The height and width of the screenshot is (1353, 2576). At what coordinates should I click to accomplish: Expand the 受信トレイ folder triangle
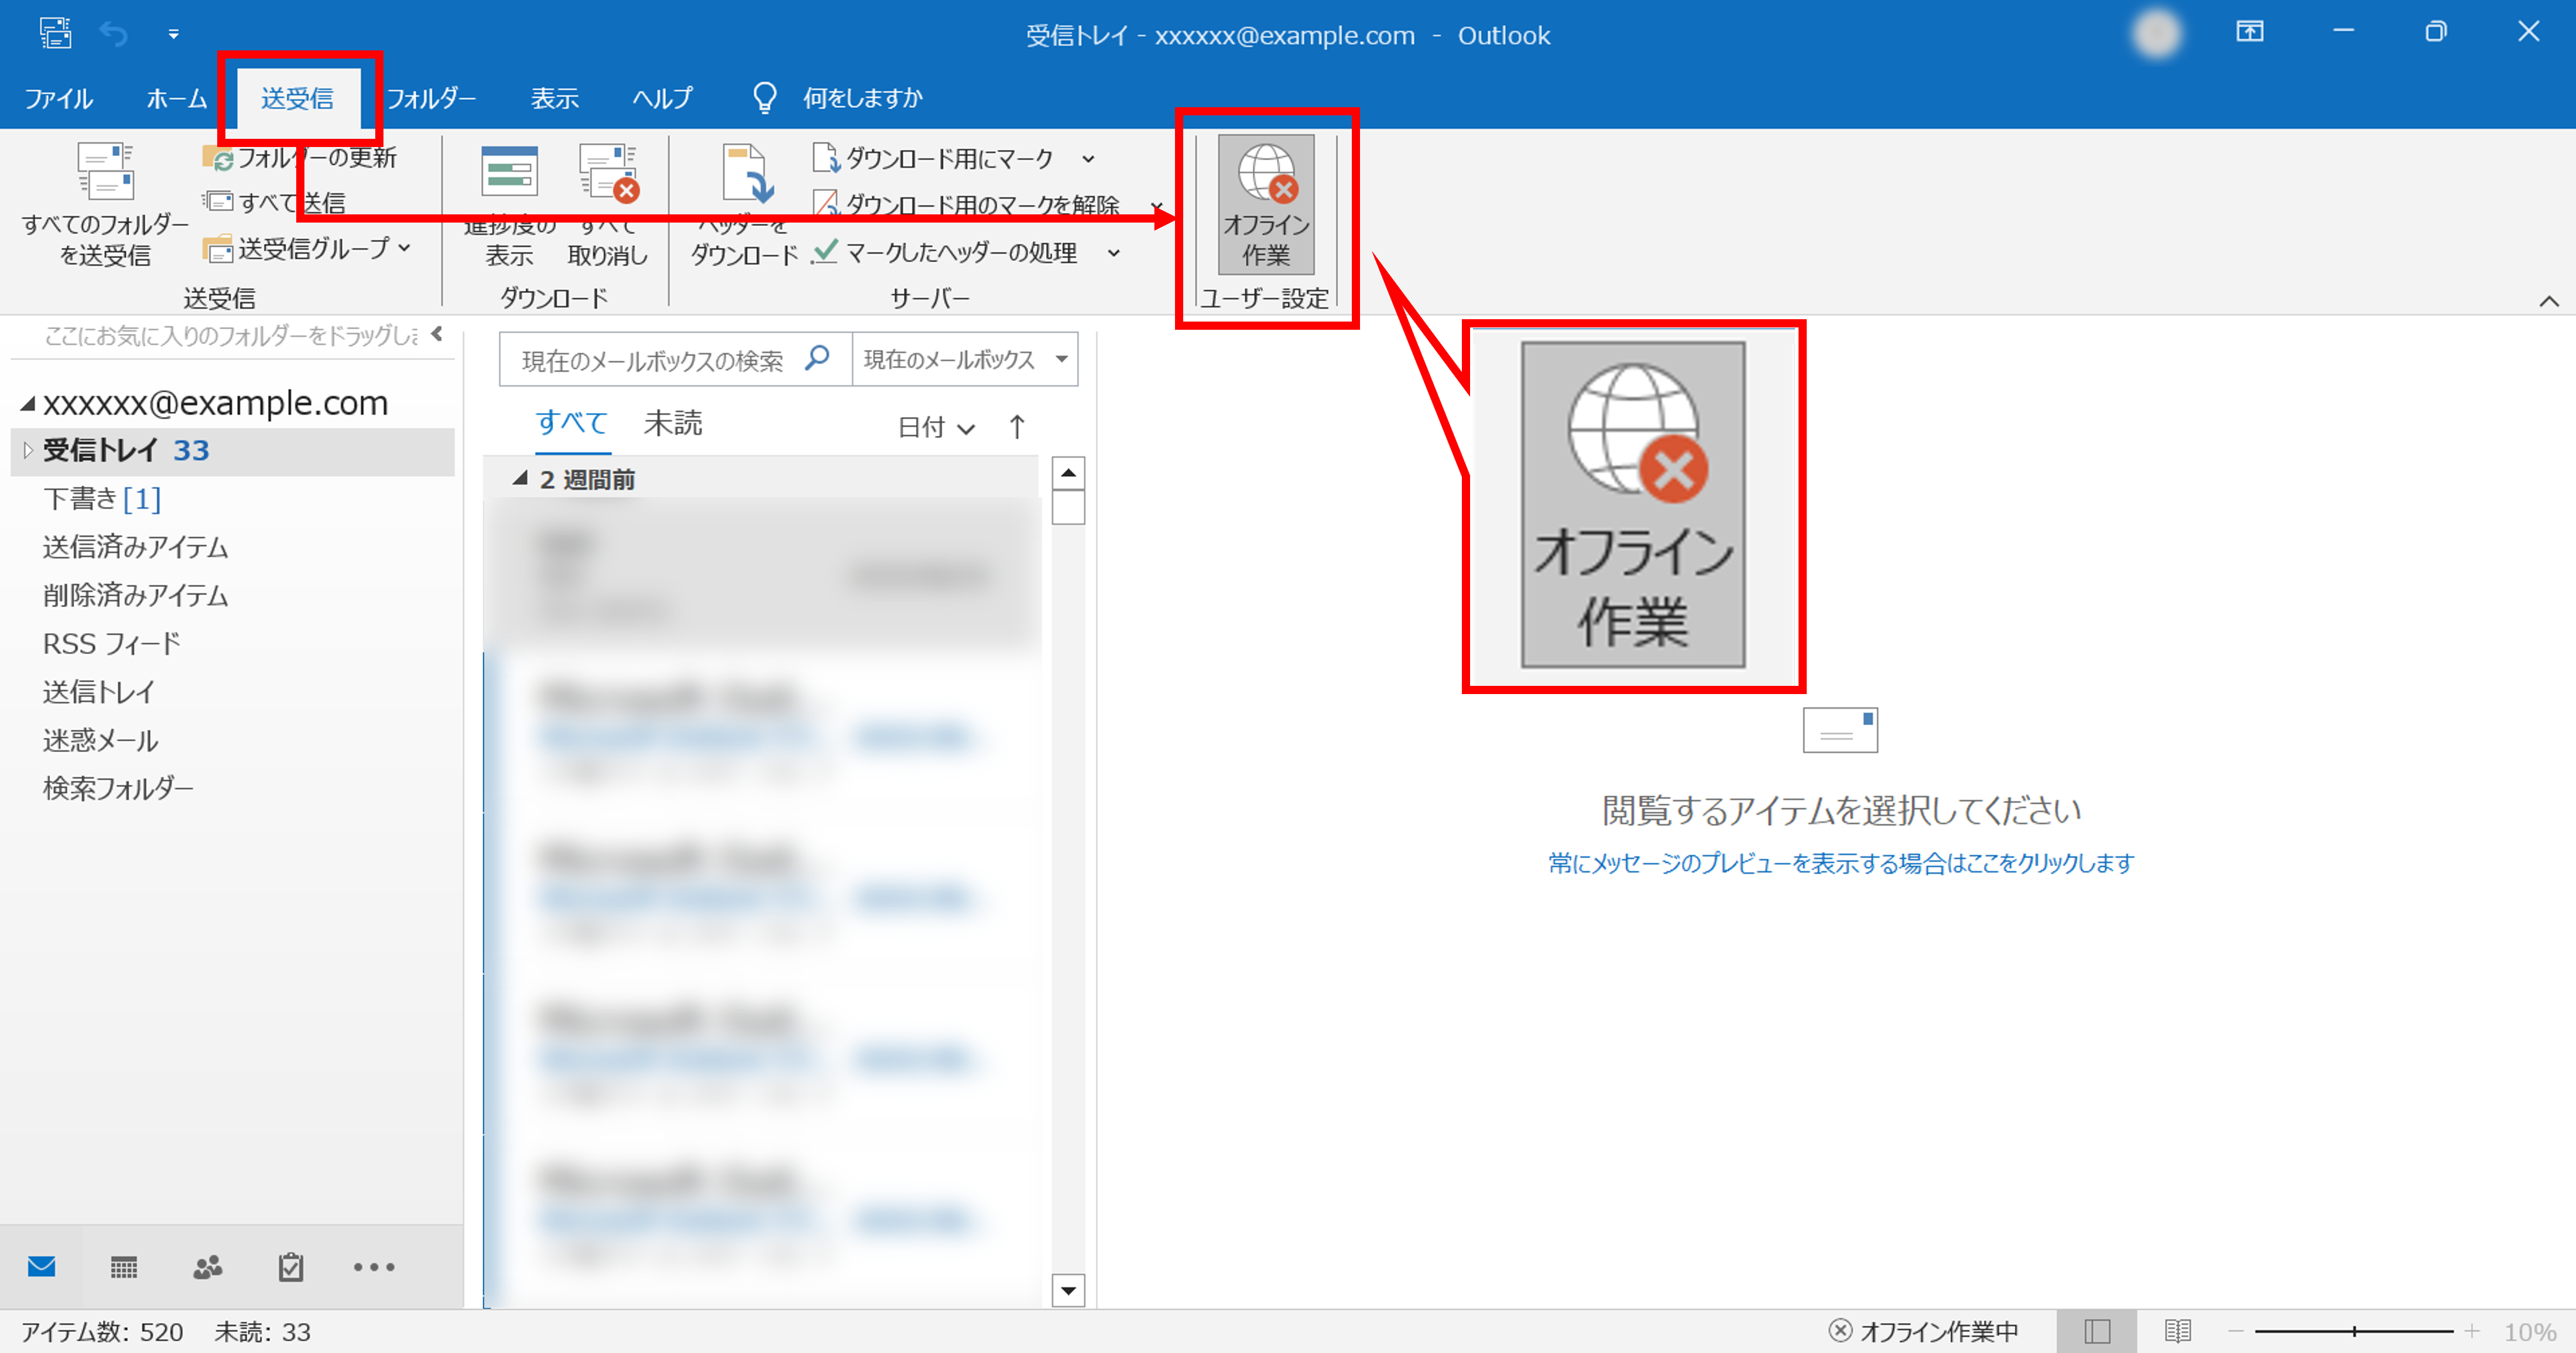click(x=28, y=450)
